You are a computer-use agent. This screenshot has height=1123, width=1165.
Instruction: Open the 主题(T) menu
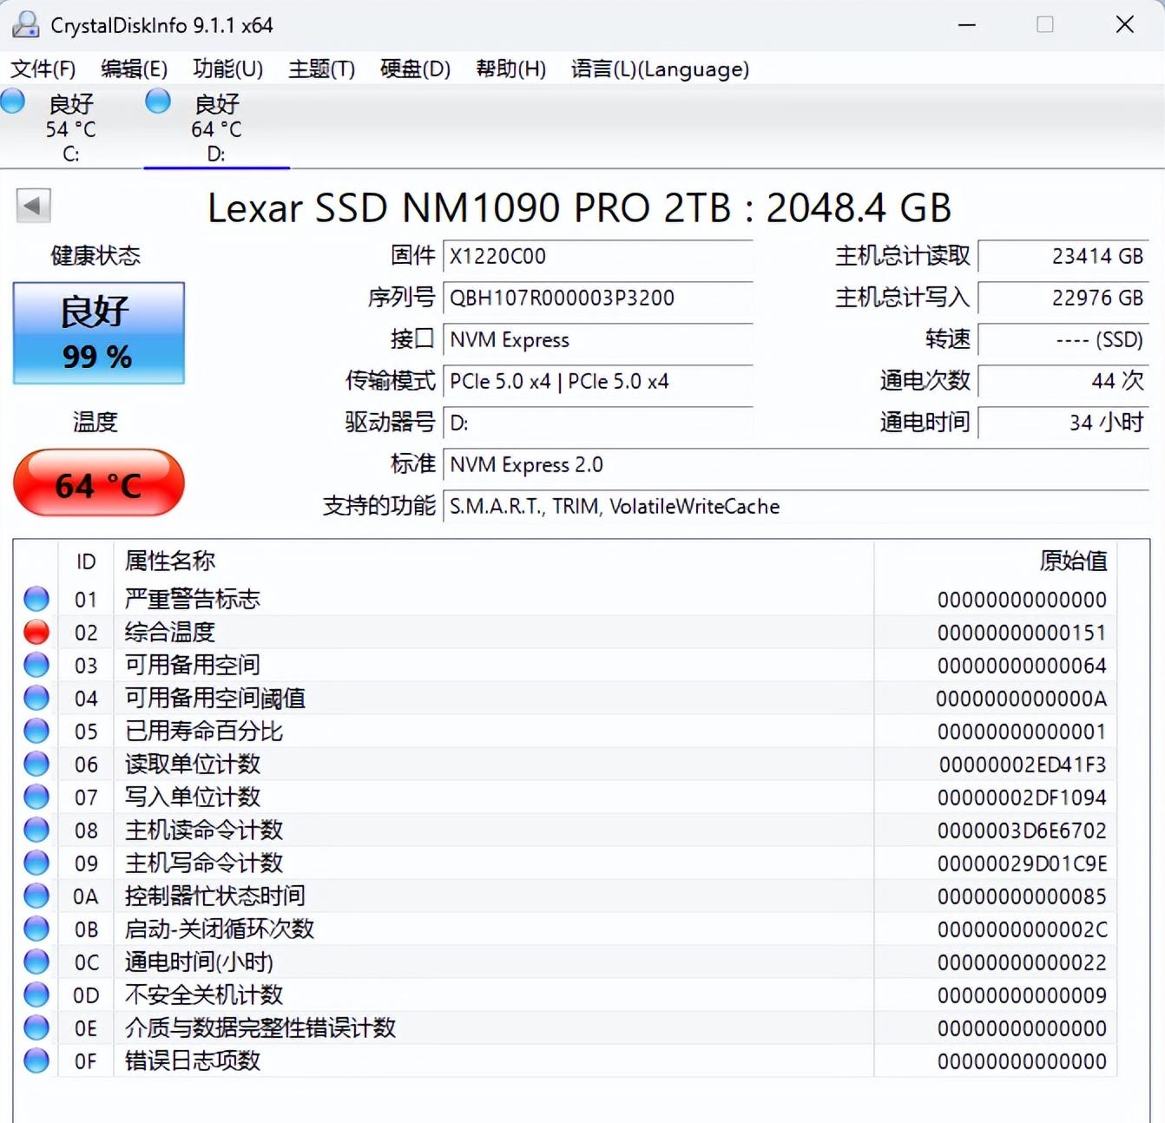point(321,69)
